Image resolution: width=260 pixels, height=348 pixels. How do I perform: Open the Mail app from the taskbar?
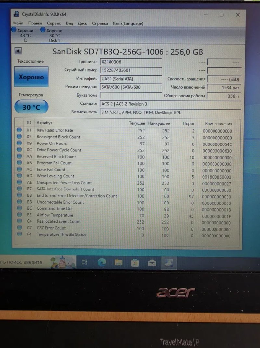152,263
